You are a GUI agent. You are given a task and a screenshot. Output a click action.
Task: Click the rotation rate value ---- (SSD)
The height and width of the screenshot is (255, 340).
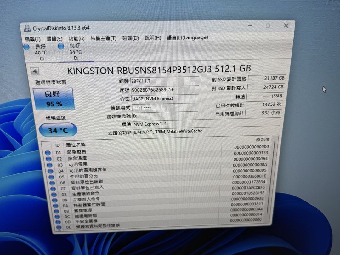(265, 96)
